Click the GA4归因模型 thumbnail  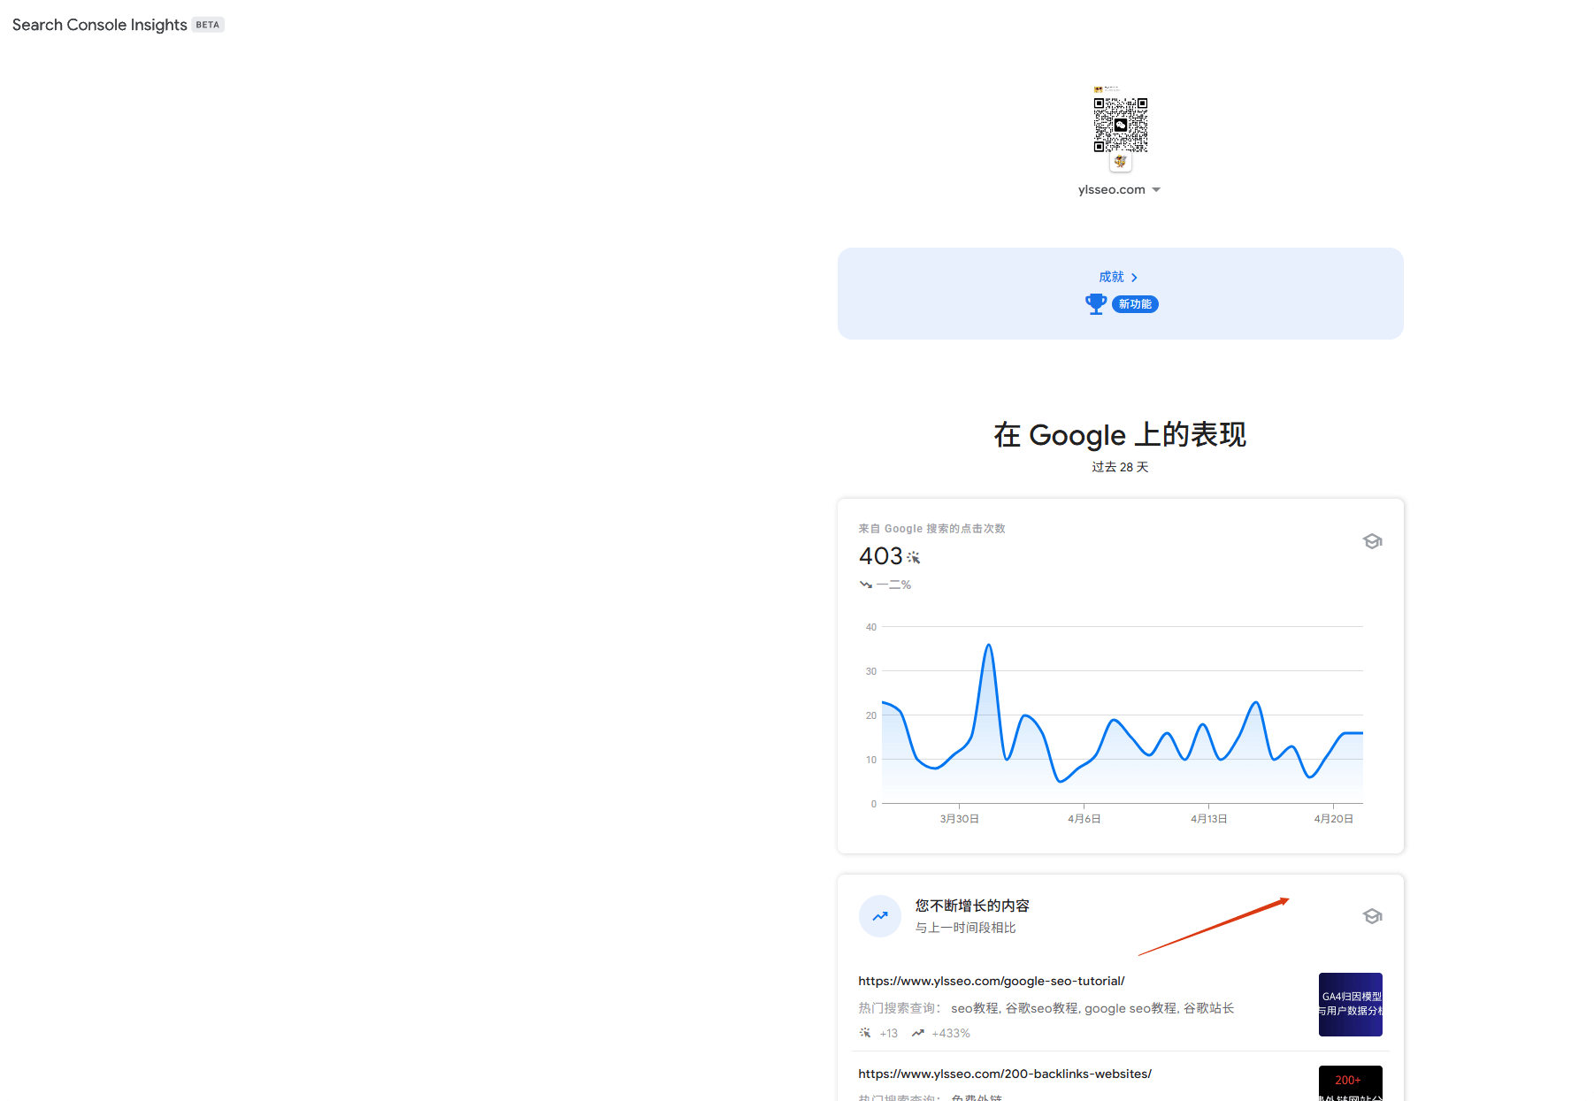[1351, 1005]
